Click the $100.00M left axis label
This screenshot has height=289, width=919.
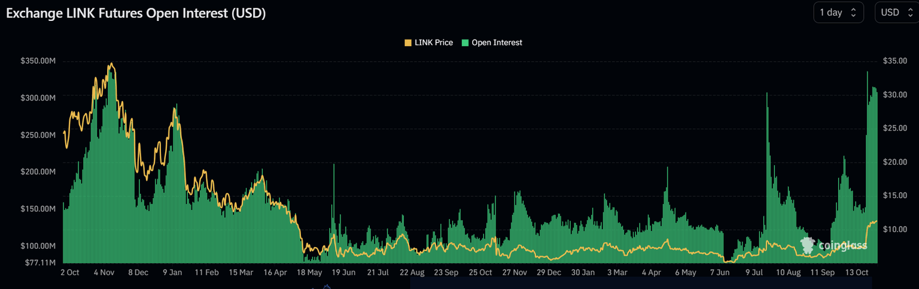pos(38,246)
